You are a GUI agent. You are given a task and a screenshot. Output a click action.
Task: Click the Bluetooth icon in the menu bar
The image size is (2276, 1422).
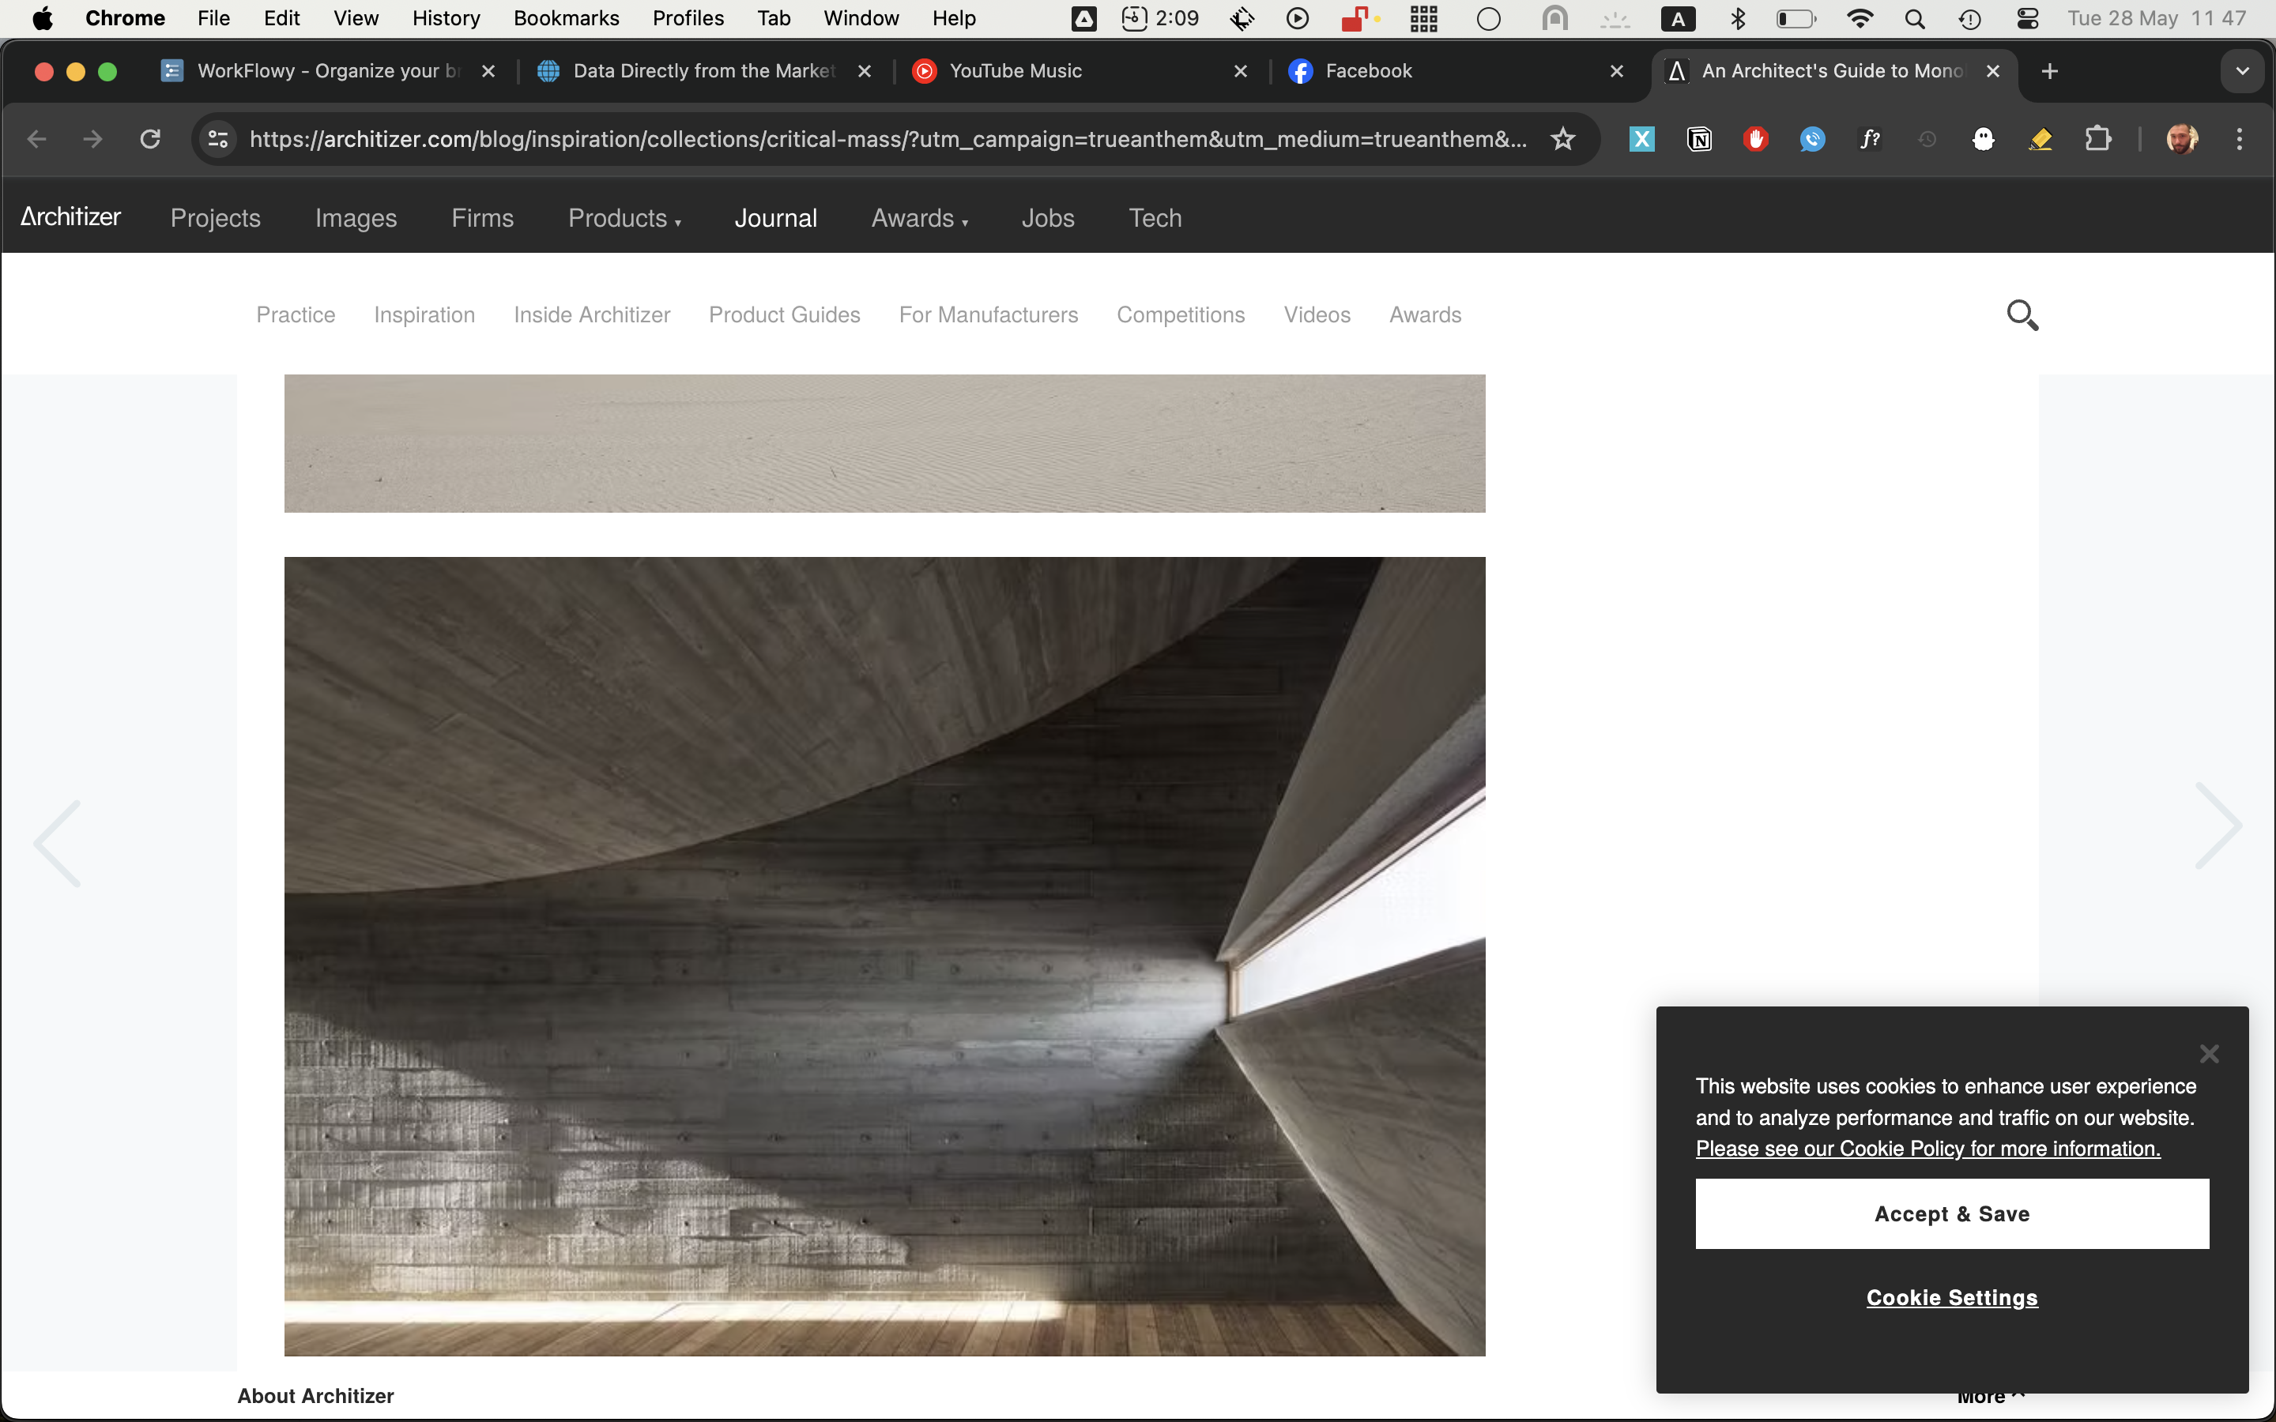pos(1737,18)
